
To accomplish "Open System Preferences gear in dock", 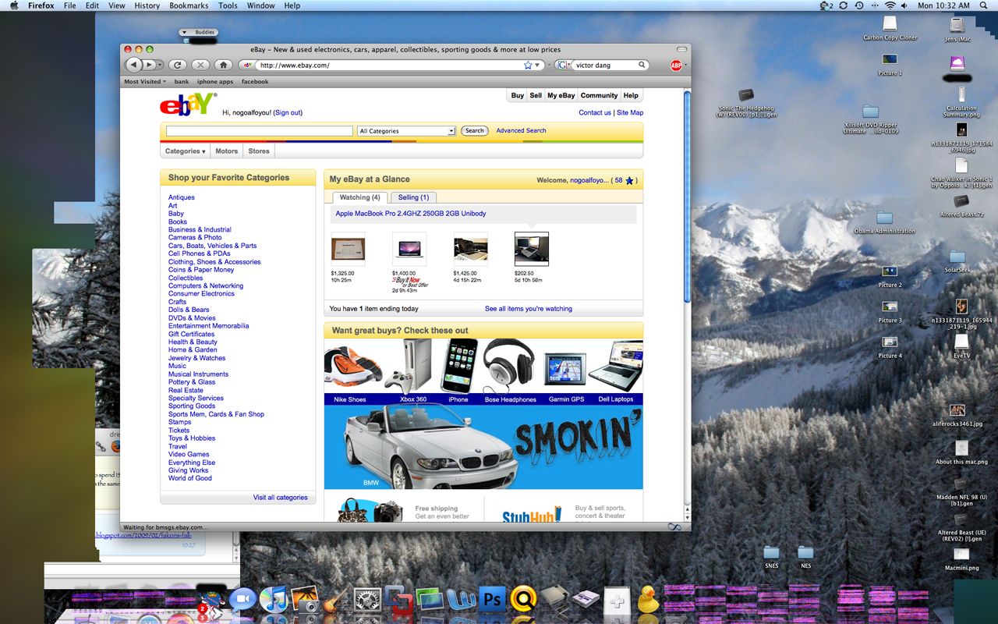I will [367, 599].
